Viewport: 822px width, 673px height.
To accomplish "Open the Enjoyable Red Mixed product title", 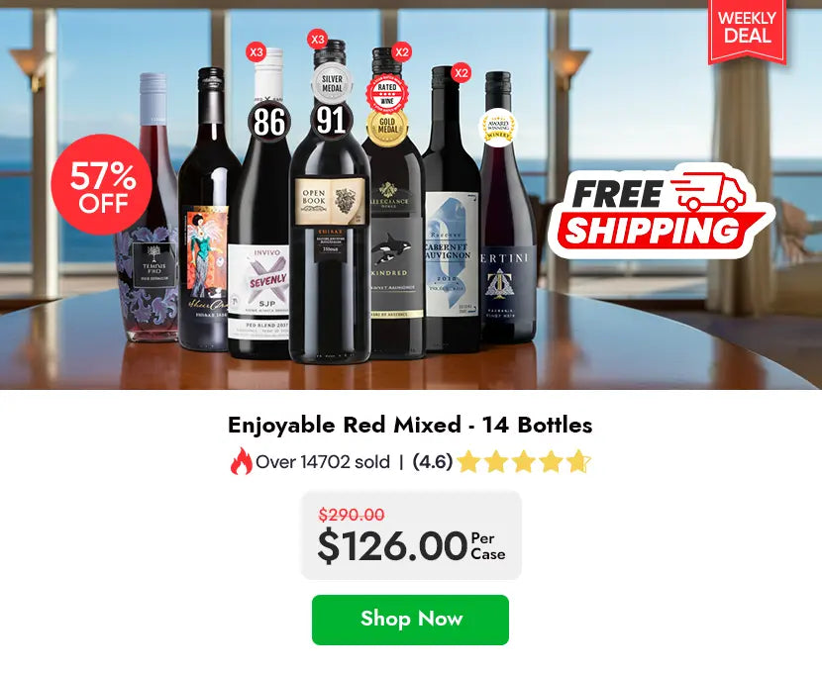I will tap(410, 425).
